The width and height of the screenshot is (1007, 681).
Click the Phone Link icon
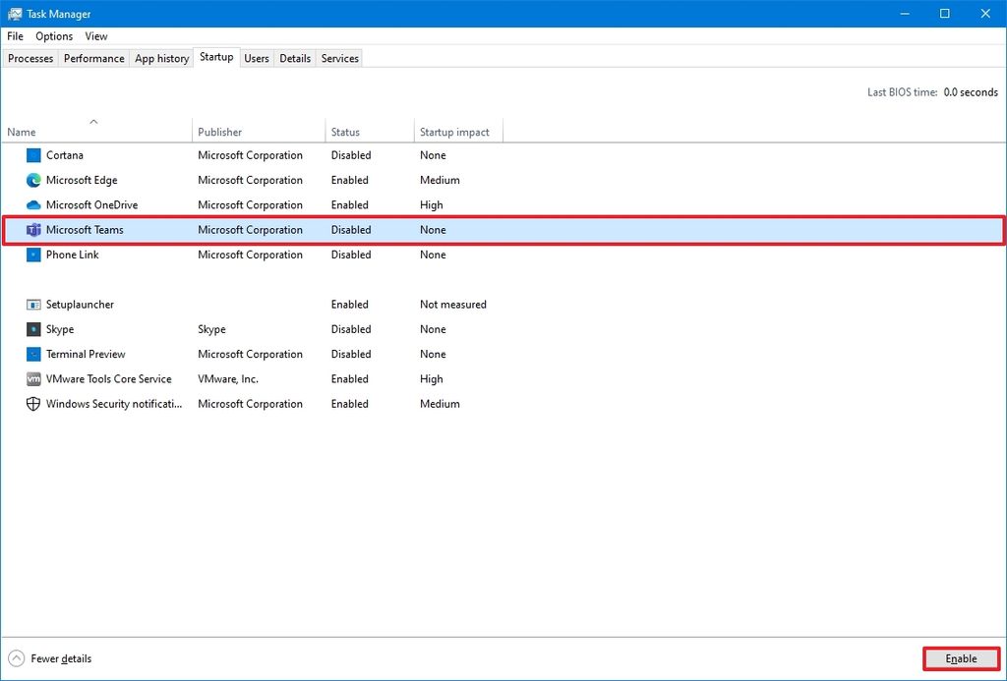(x=33, y=255)
